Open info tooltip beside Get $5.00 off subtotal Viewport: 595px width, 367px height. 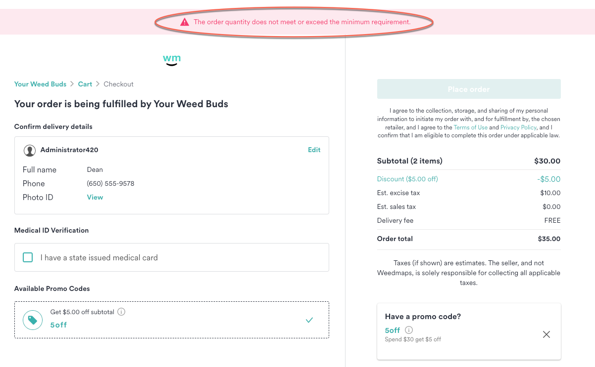coord(121,311)
